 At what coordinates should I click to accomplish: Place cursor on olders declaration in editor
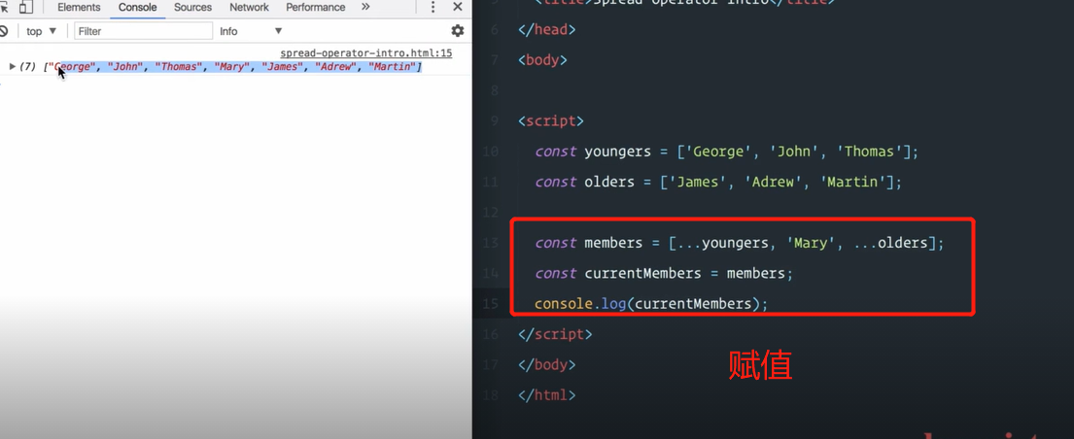tap(718, 183)
